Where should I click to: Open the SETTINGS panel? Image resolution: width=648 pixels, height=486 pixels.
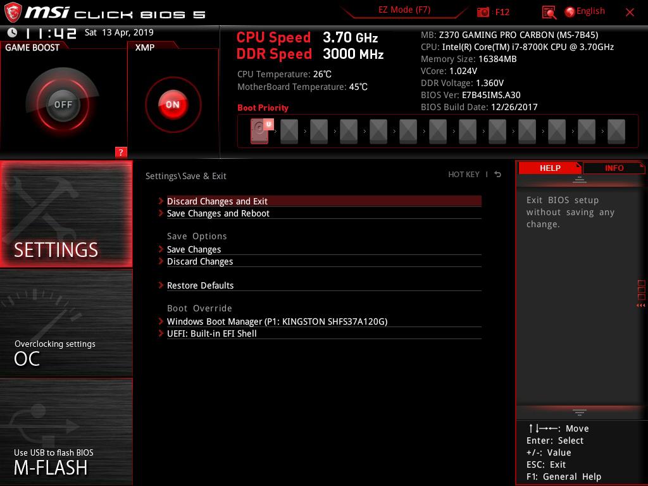[66, 214]
